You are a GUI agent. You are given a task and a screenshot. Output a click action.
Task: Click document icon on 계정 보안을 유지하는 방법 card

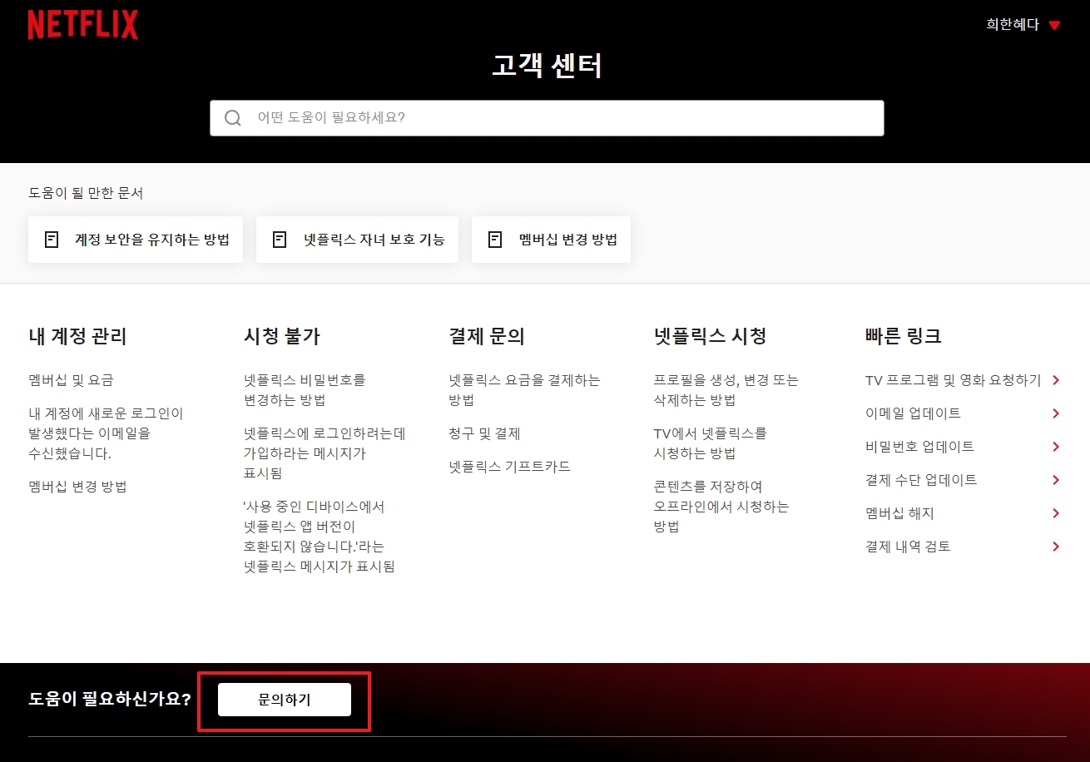click(x=52, y=240)
